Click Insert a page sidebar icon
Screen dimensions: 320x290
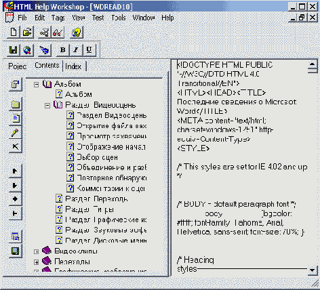(x=16, y=119)
